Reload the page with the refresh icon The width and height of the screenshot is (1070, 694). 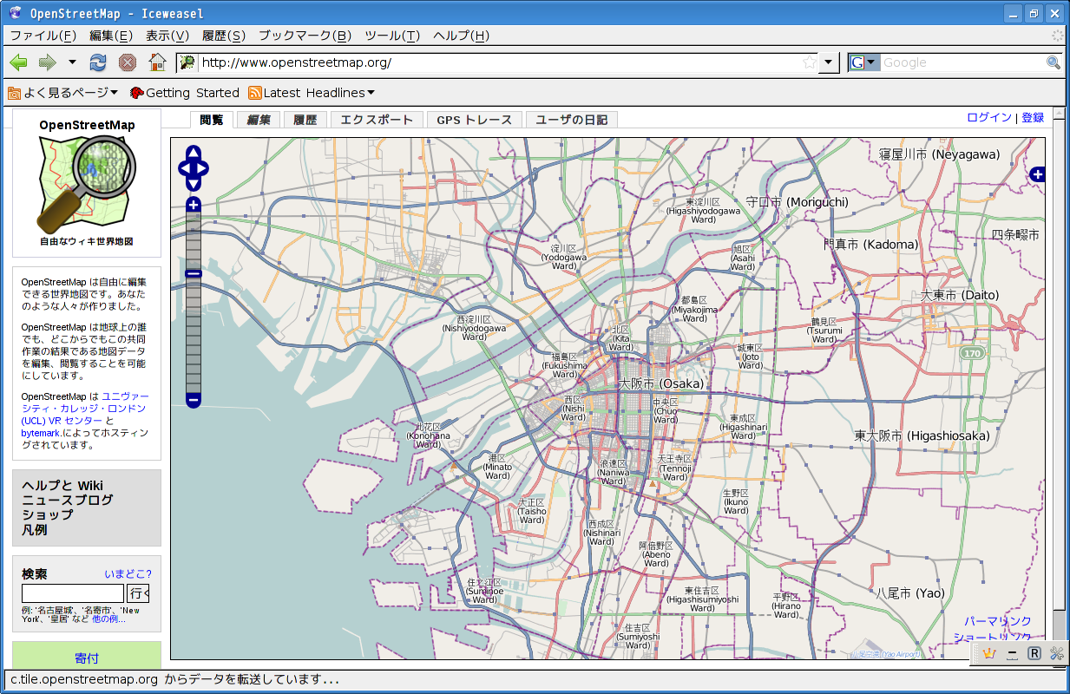(x=98, y=62)
